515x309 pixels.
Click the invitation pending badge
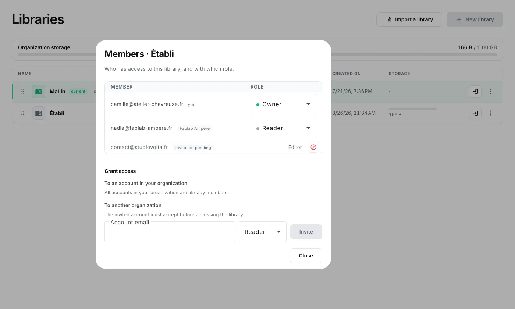(193, 148)
